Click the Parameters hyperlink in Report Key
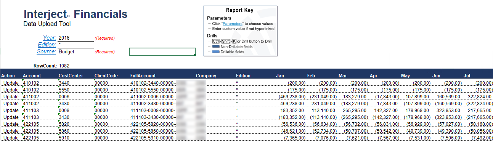493x141 pixels. tap(232, 24)
